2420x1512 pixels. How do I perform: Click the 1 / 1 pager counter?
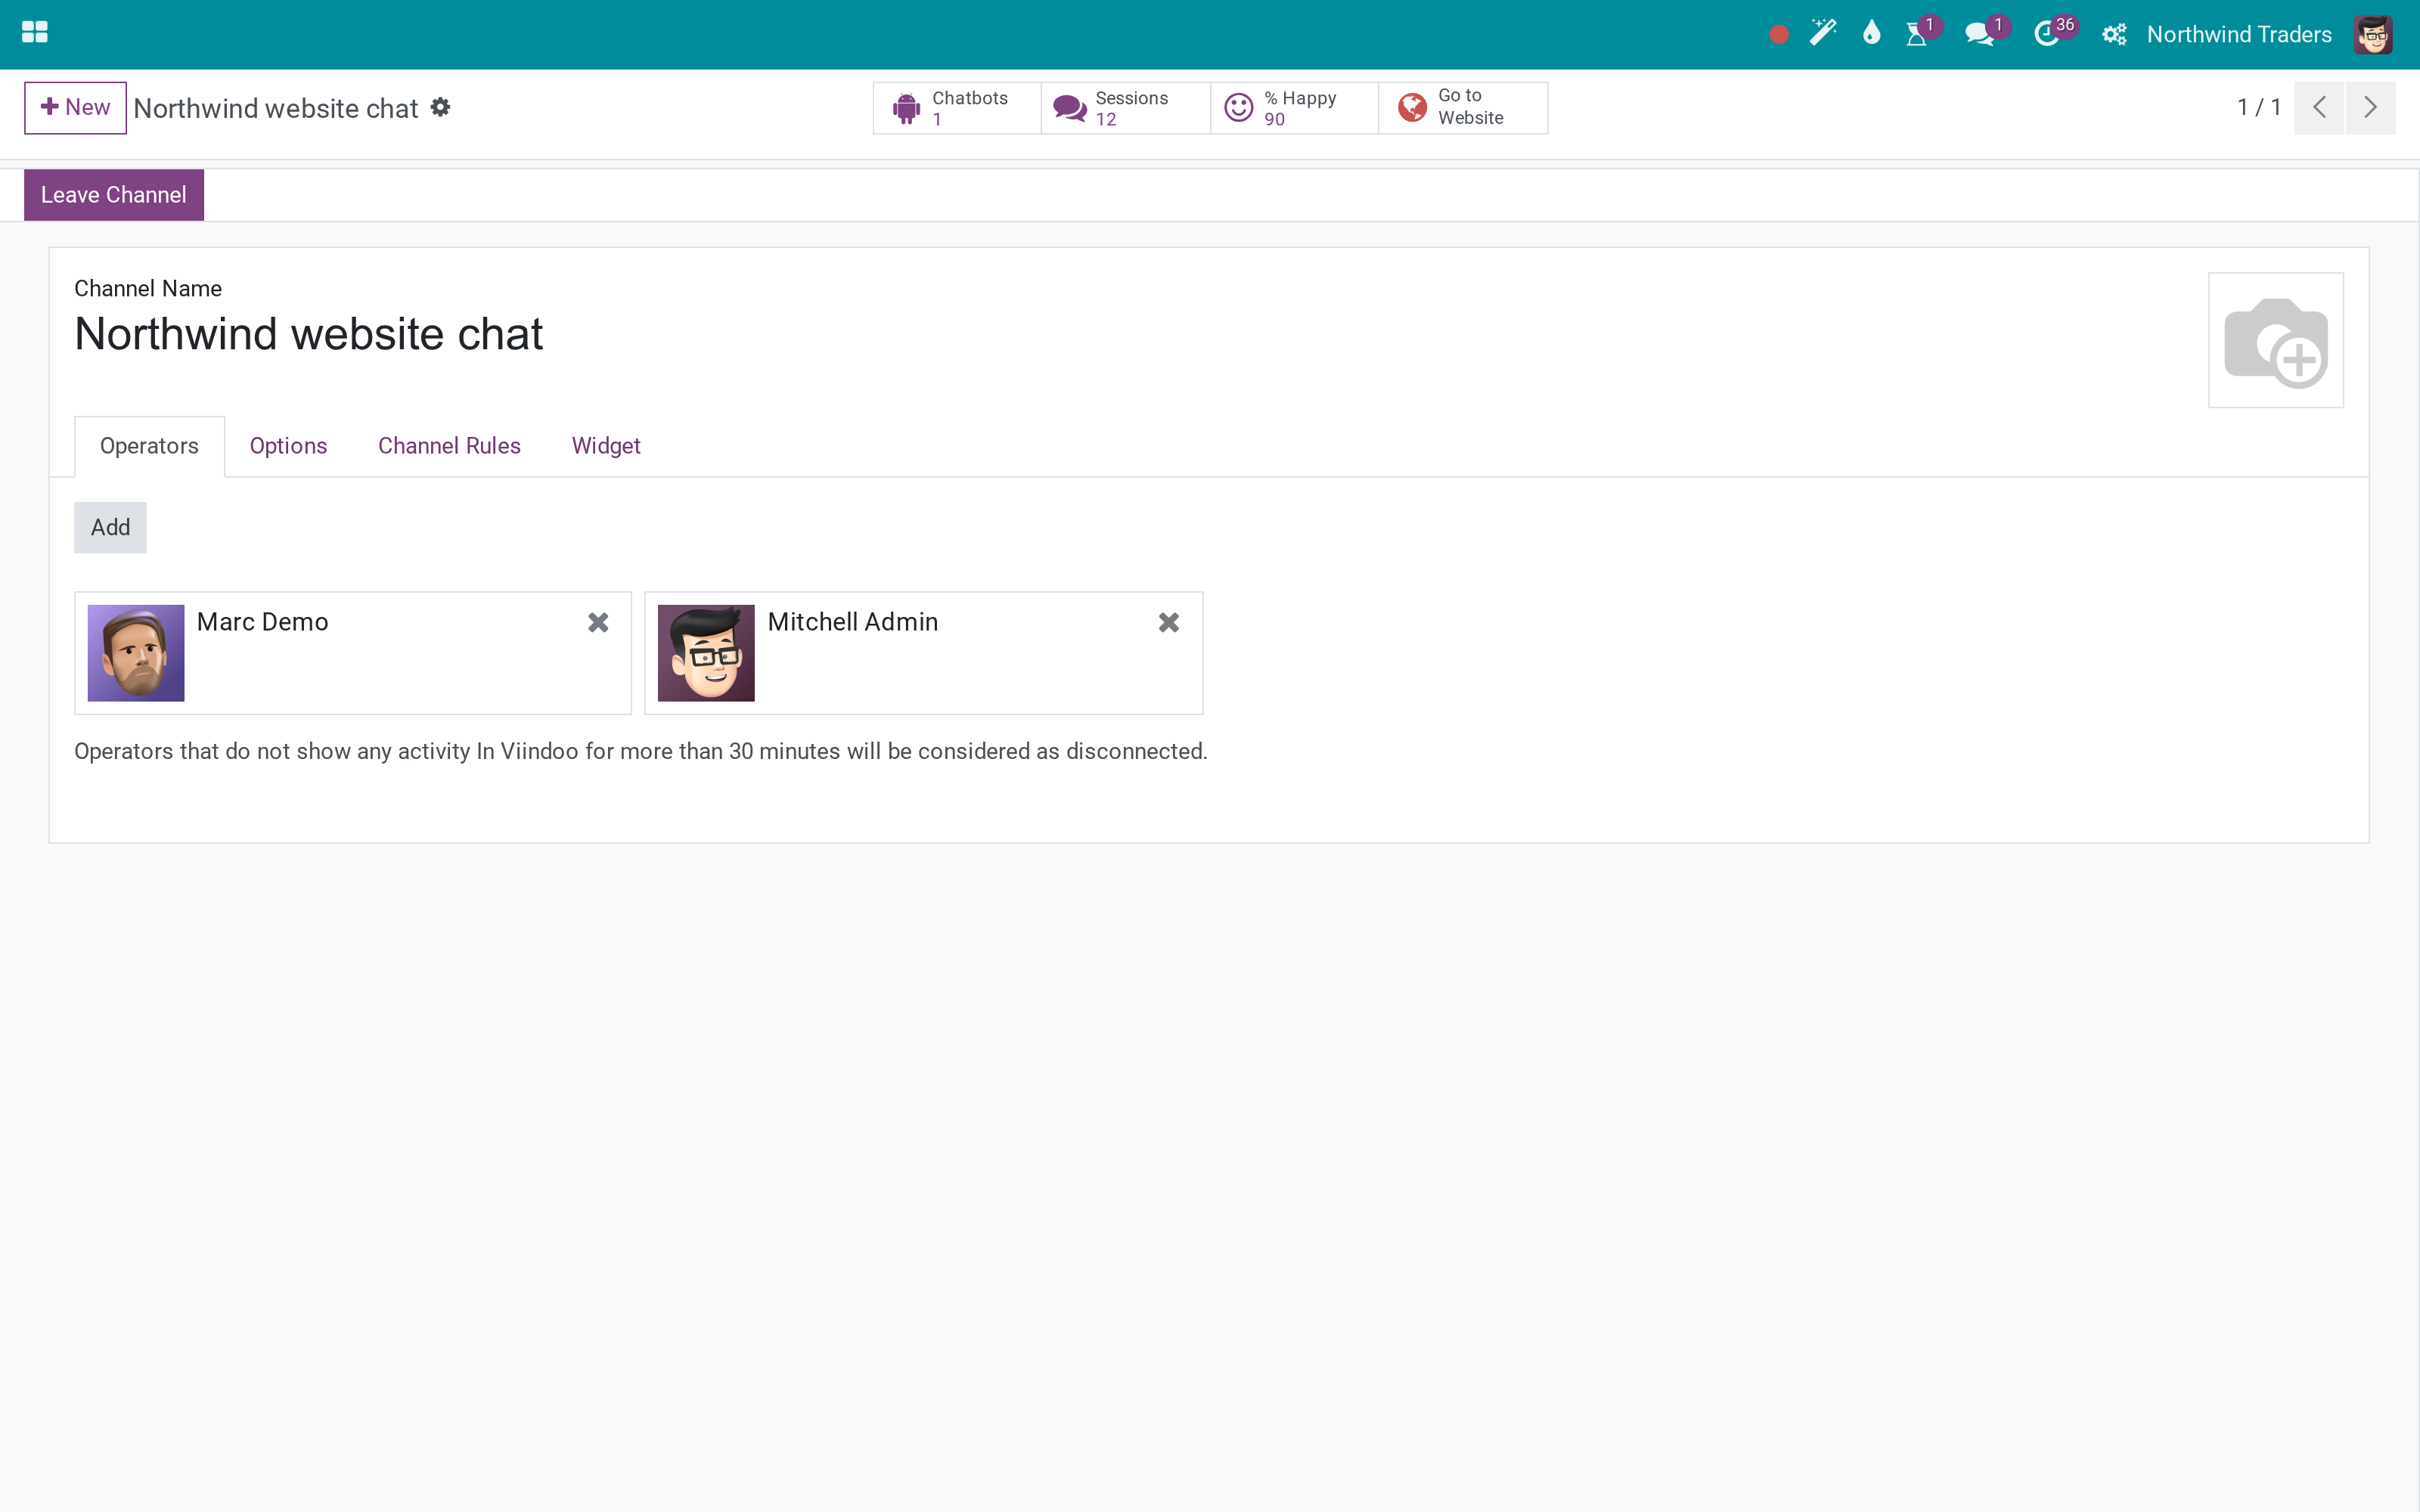click(x=2259, y=107)
